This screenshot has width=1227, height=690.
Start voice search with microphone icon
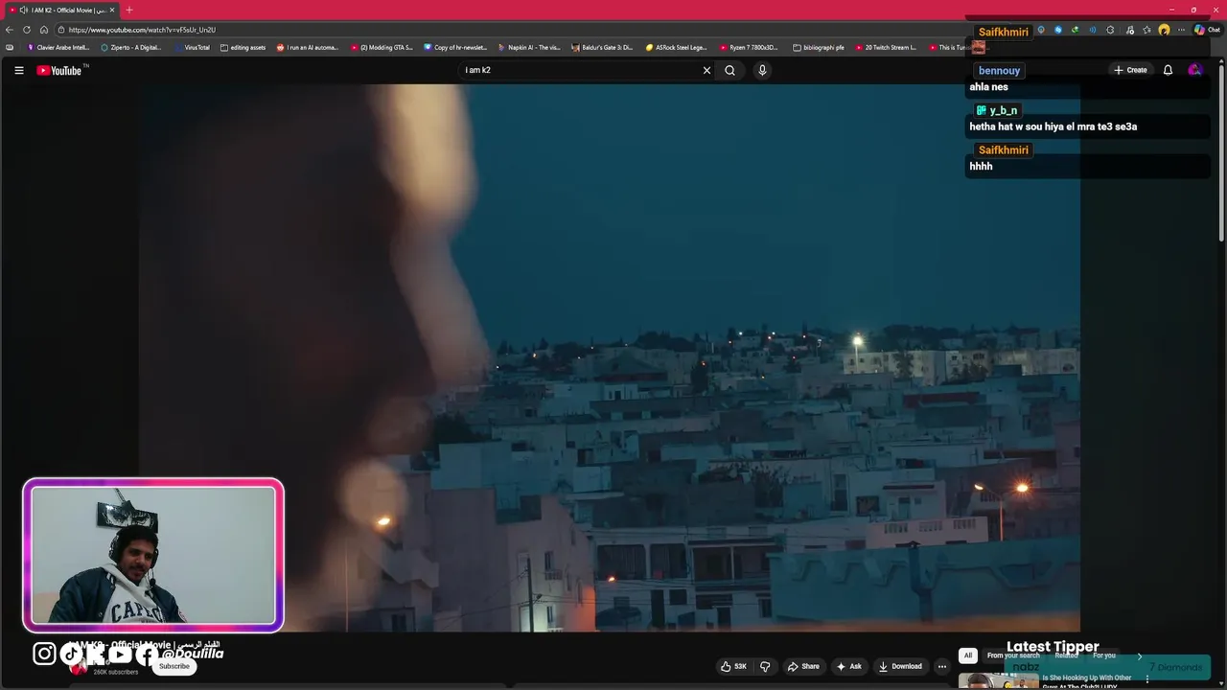[762, 70]
